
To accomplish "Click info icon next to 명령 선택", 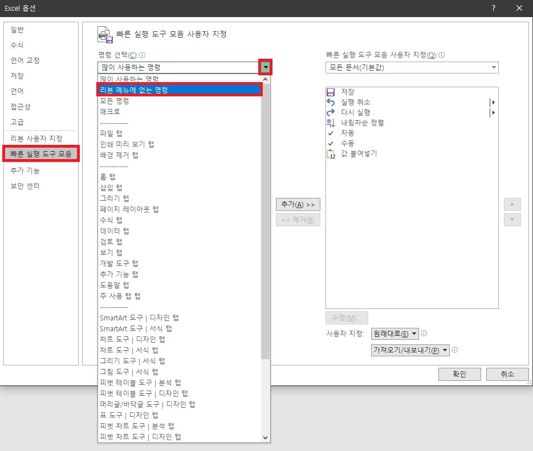I will pos(143,55).
